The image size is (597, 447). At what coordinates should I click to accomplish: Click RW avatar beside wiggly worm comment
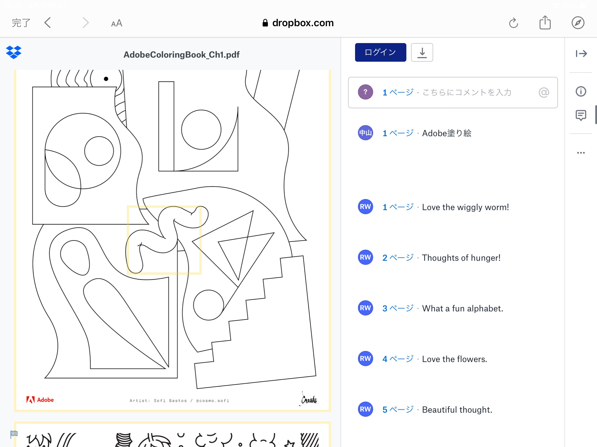(x=365, y=207)
